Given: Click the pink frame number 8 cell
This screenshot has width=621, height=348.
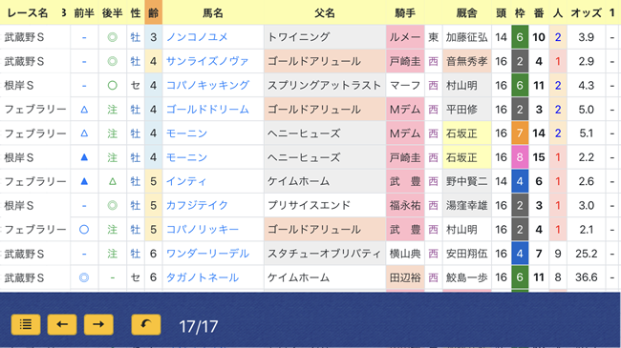Looking at the screenshot, I should coord(520,157).
